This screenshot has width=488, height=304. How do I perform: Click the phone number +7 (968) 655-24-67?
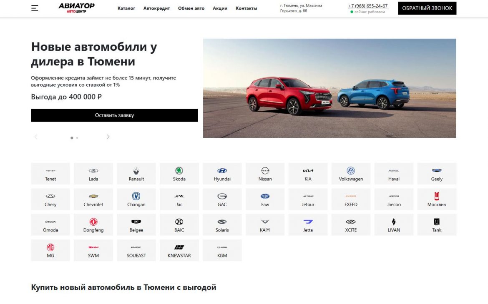(x=368, y=6)
